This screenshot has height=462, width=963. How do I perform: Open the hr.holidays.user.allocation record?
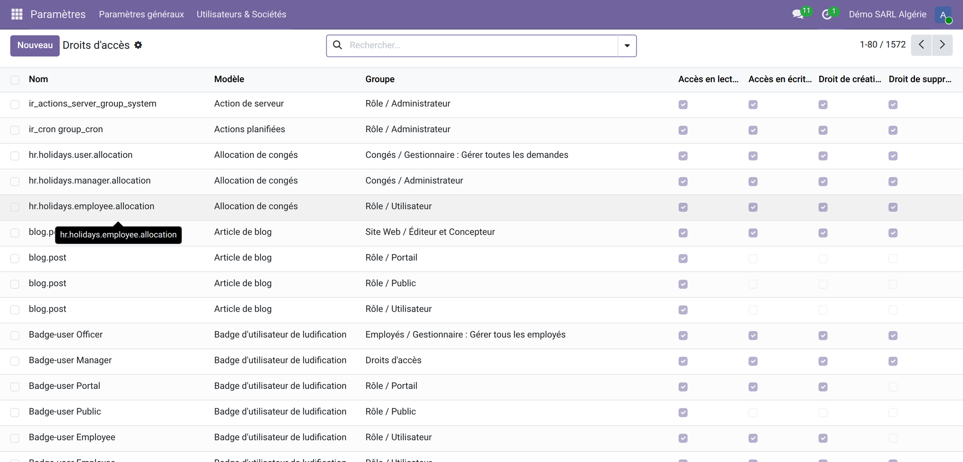click(80, 155)
